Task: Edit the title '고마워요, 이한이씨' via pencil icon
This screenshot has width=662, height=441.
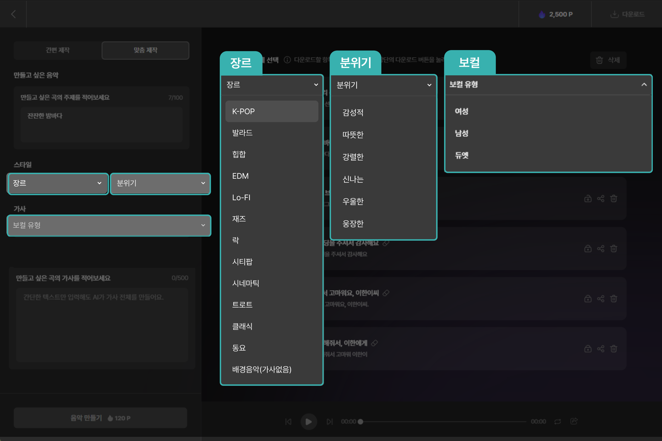Action: pyautogui.click(x=386, y=293)
